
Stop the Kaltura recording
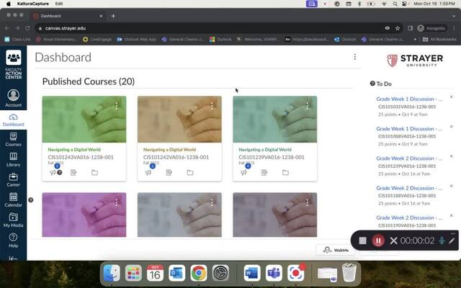(x=362, y=240)
